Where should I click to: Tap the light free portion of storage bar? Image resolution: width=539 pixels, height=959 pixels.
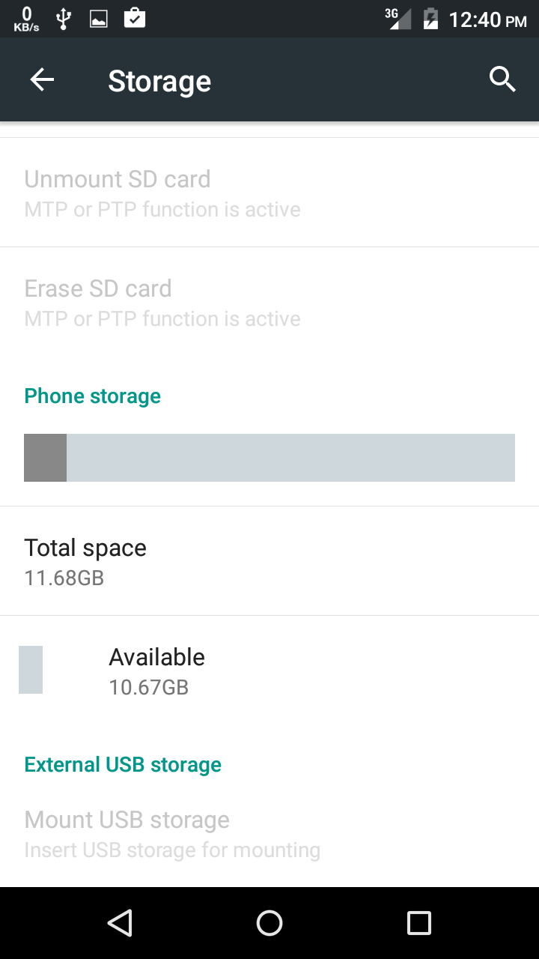290,458
